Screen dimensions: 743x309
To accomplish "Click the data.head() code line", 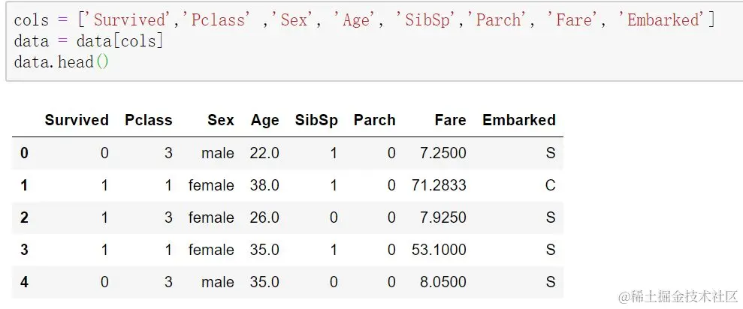I will [x=62, y=62].
